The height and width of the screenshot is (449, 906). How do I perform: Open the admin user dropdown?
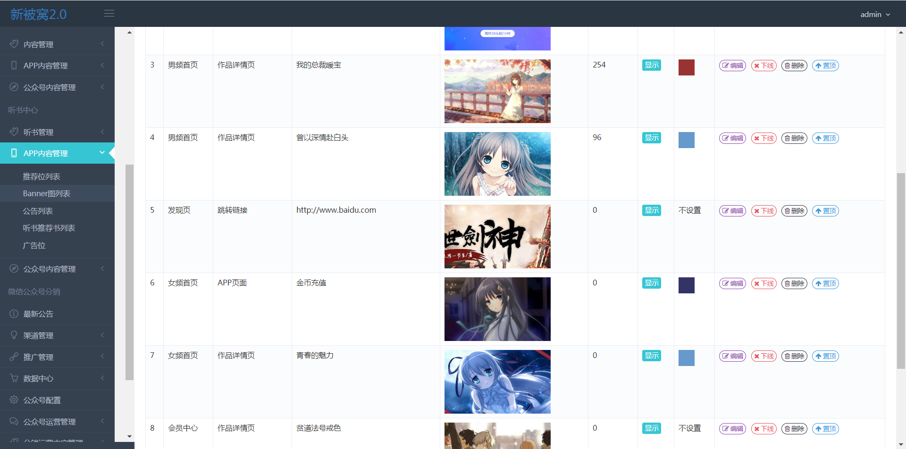pos(875,14)
